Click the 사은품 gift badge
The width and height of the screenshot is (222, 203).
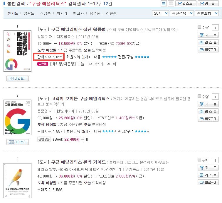tap(43, 64)
